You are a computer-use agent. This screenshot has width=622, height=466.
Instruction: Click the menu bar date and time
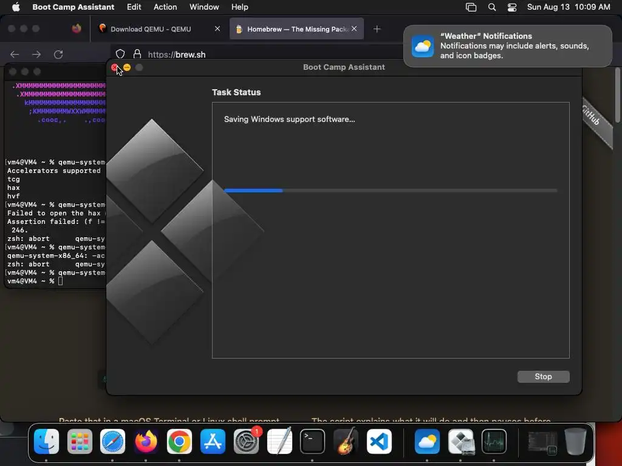click(569, 7)
